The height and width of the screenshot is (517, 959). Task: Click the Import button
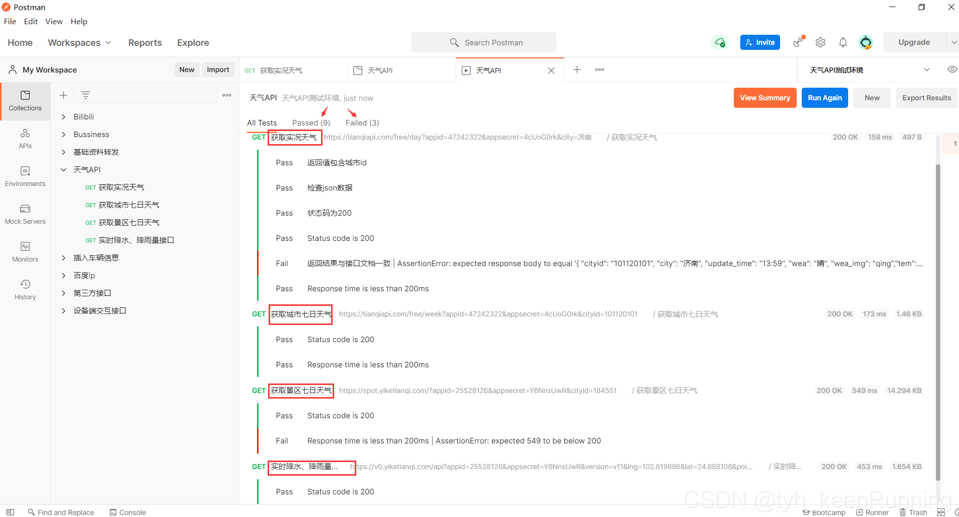[x=218, y=70]
